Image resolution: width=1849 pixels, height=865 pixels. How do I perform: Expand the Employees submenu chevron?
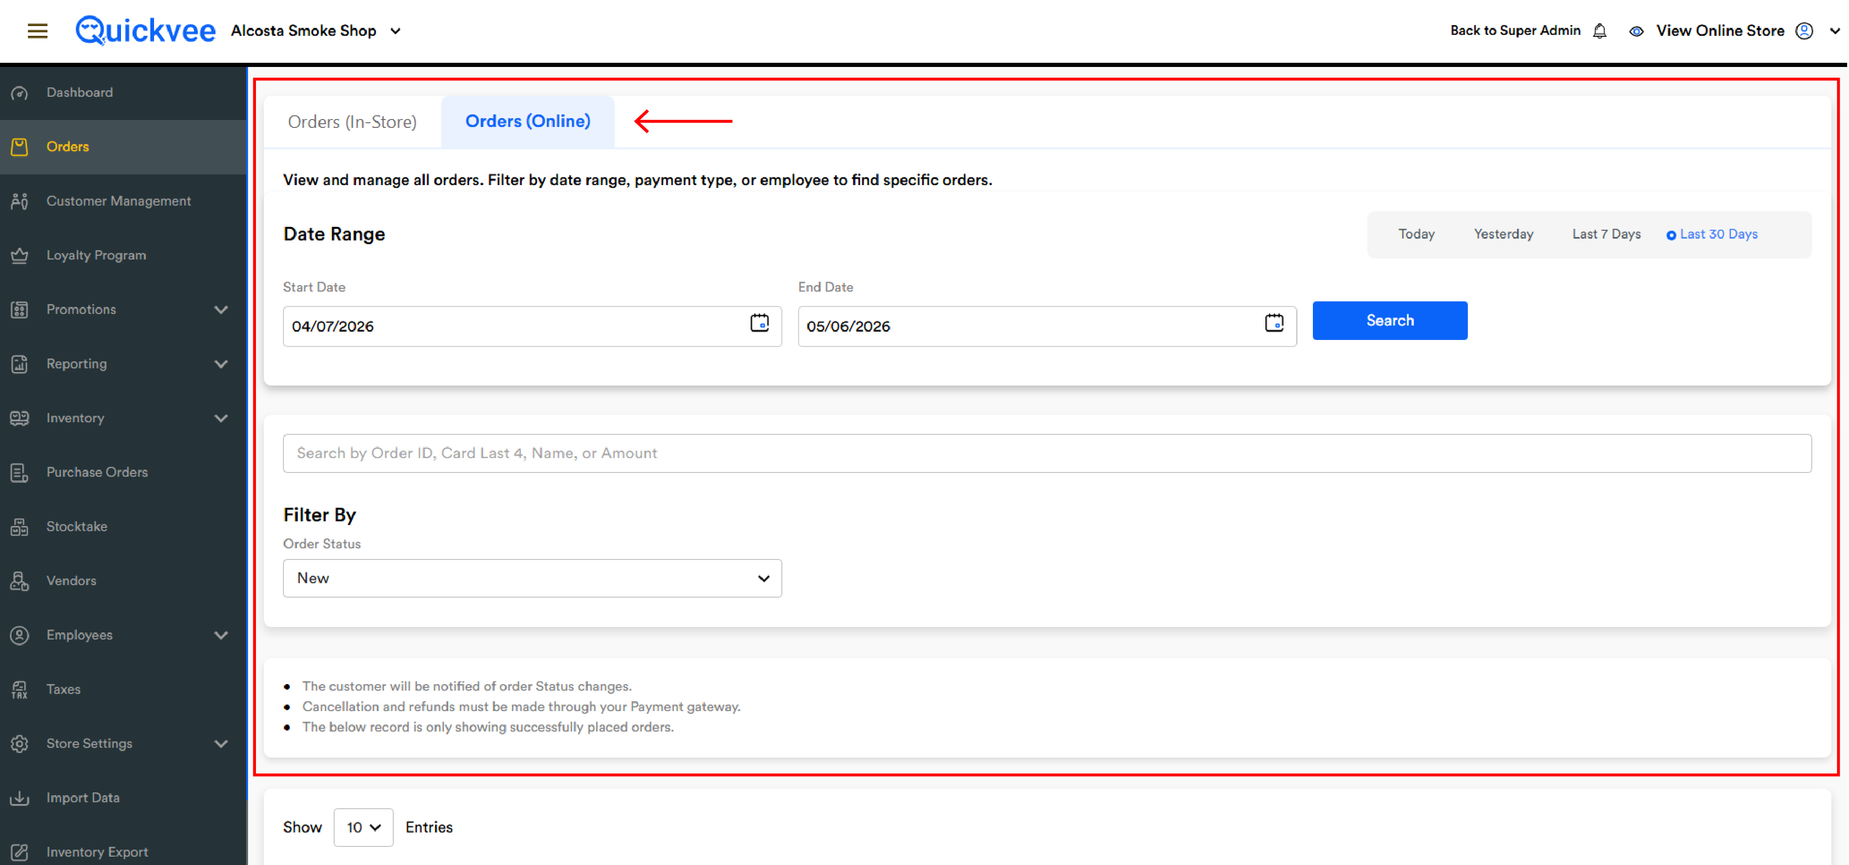coord(221,635)
